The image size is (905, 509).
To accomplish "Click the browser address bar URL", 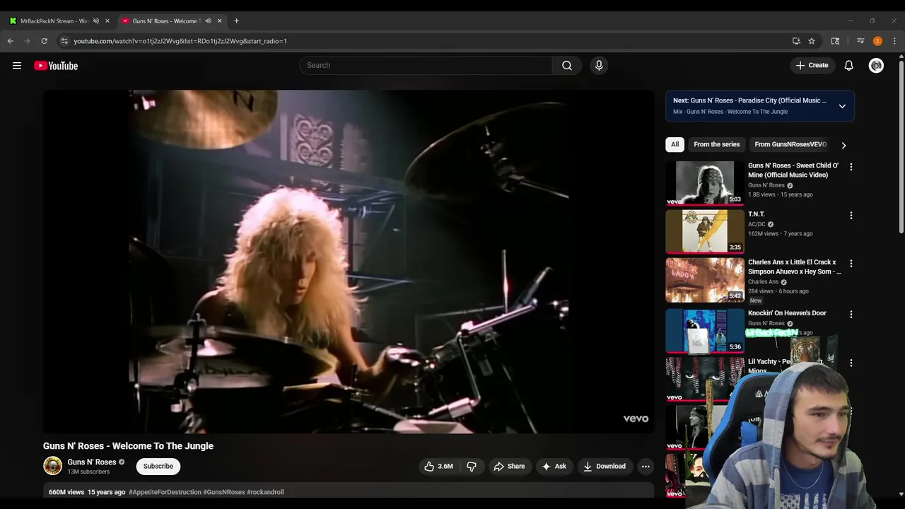I will [180, 41].
